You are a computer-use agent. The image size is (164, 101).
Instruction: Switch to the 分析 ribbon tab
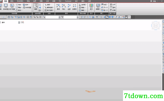[x=47, y=1]
